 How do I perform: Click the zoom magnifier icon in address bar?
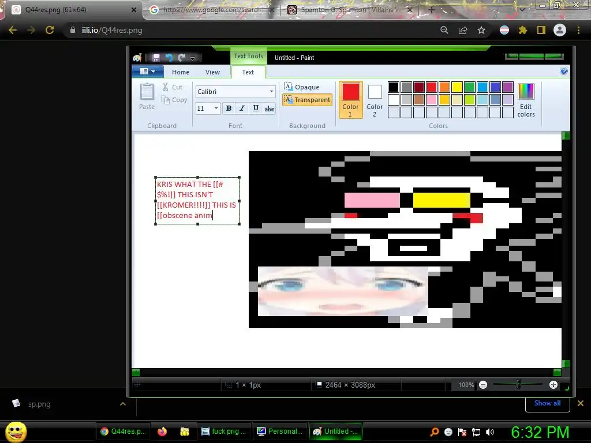(x=444, y=30)
